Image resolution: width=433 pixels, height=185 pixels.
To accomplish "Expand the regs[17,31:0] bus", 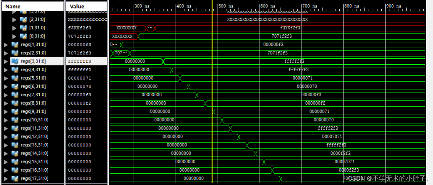I will [x=6, y=178].
